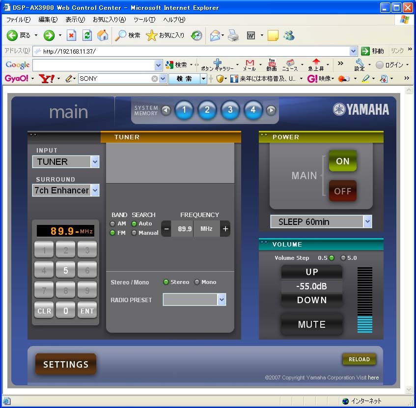The image size is (416, 408).
Task: Open the ヘルプ(H) menu
Action: (174, 20)
